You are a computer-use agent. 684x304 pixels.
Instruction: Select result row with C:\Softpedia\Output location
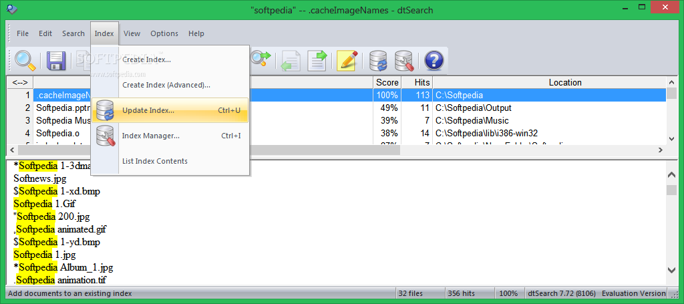click(337, 108)
